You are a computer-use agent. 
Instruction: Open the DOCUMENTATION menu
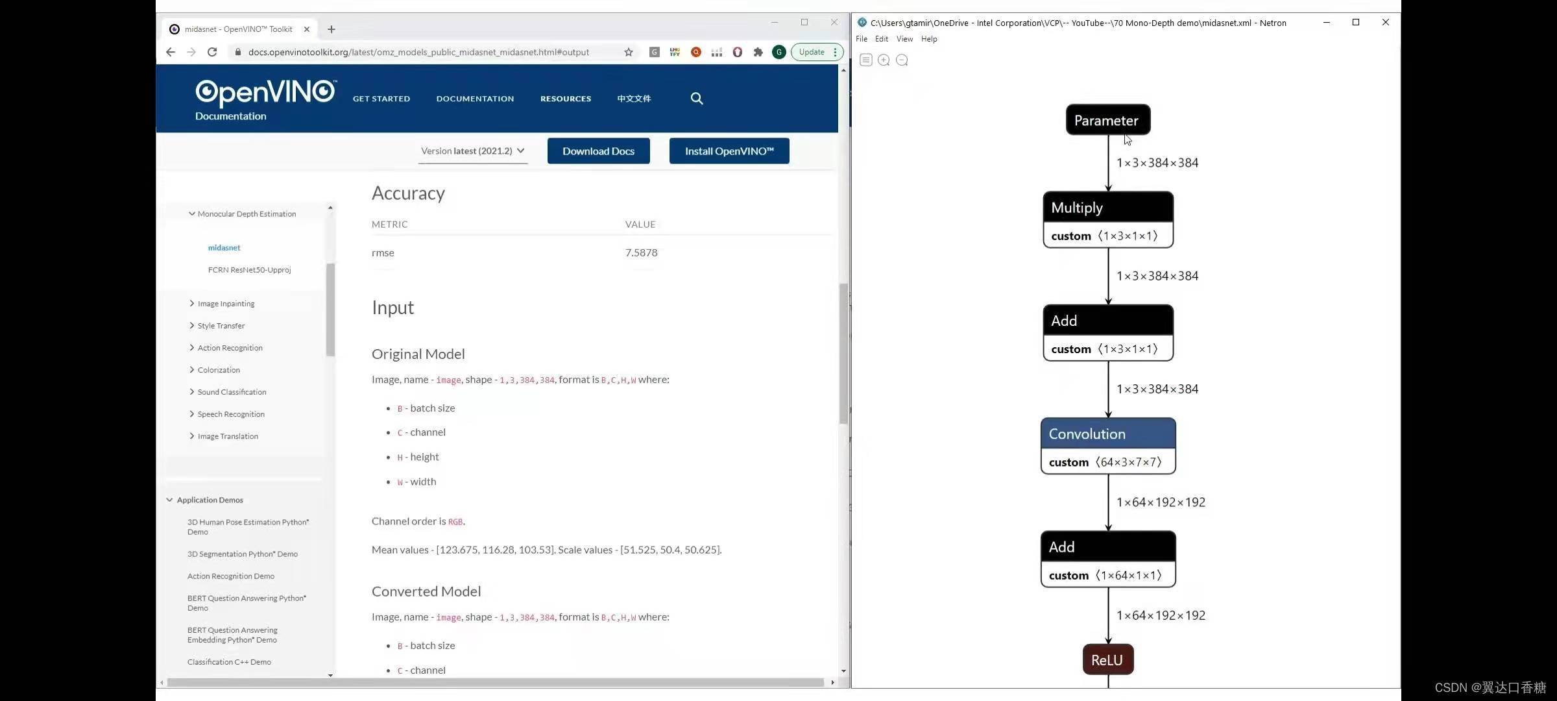pos(475,99)
